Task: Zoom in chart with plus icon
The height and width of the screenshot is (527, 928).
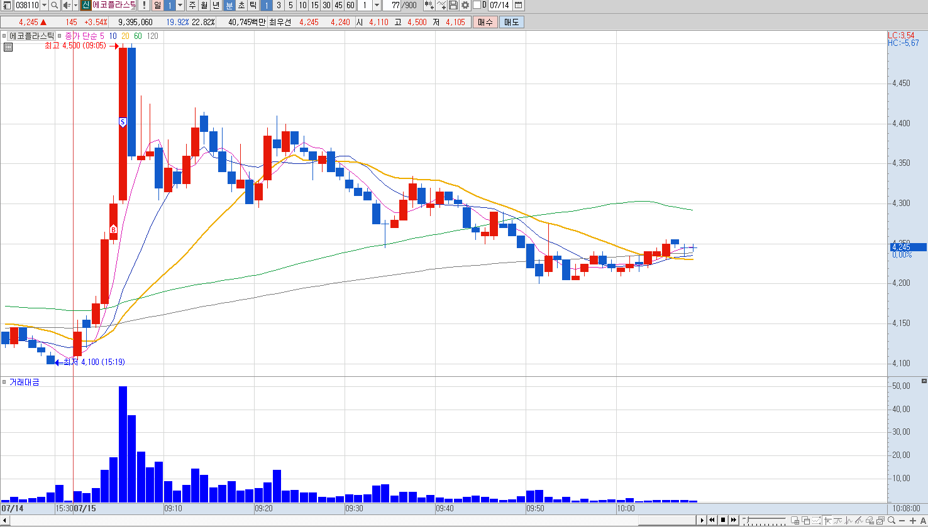Action: tap(913, 521)
